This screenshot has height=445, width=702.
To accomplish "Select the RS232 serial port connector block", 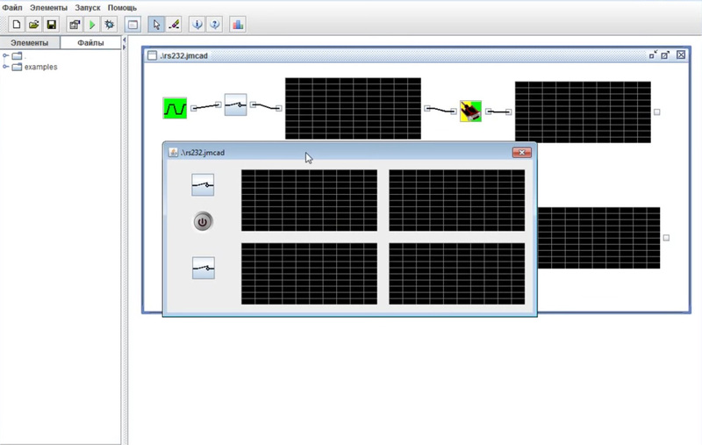I will 470,111.
